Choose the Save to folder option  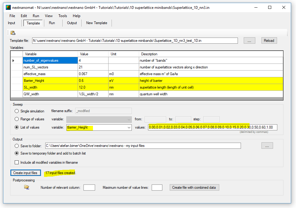(17, 146)
